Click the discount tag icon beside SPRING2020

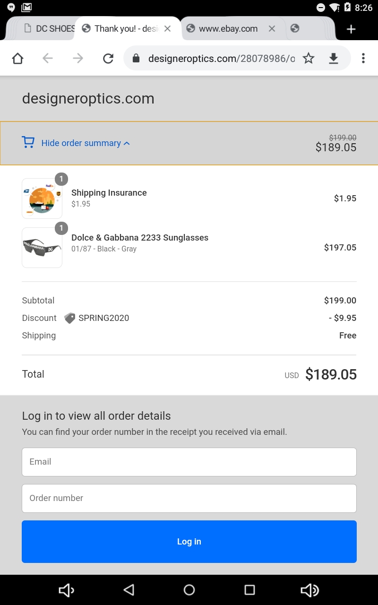pyautogui.click(x=69, y=318)
